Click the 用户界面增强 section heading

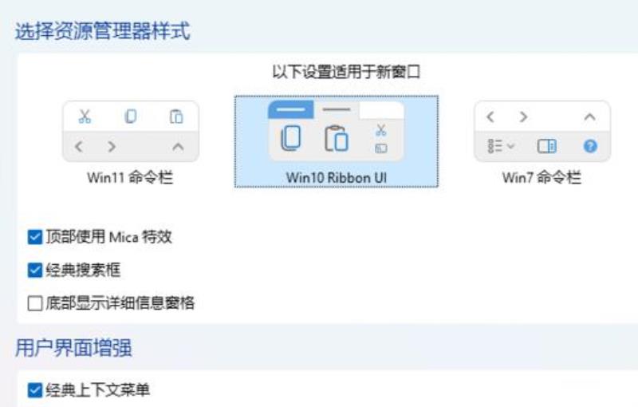tap(73, 349)
